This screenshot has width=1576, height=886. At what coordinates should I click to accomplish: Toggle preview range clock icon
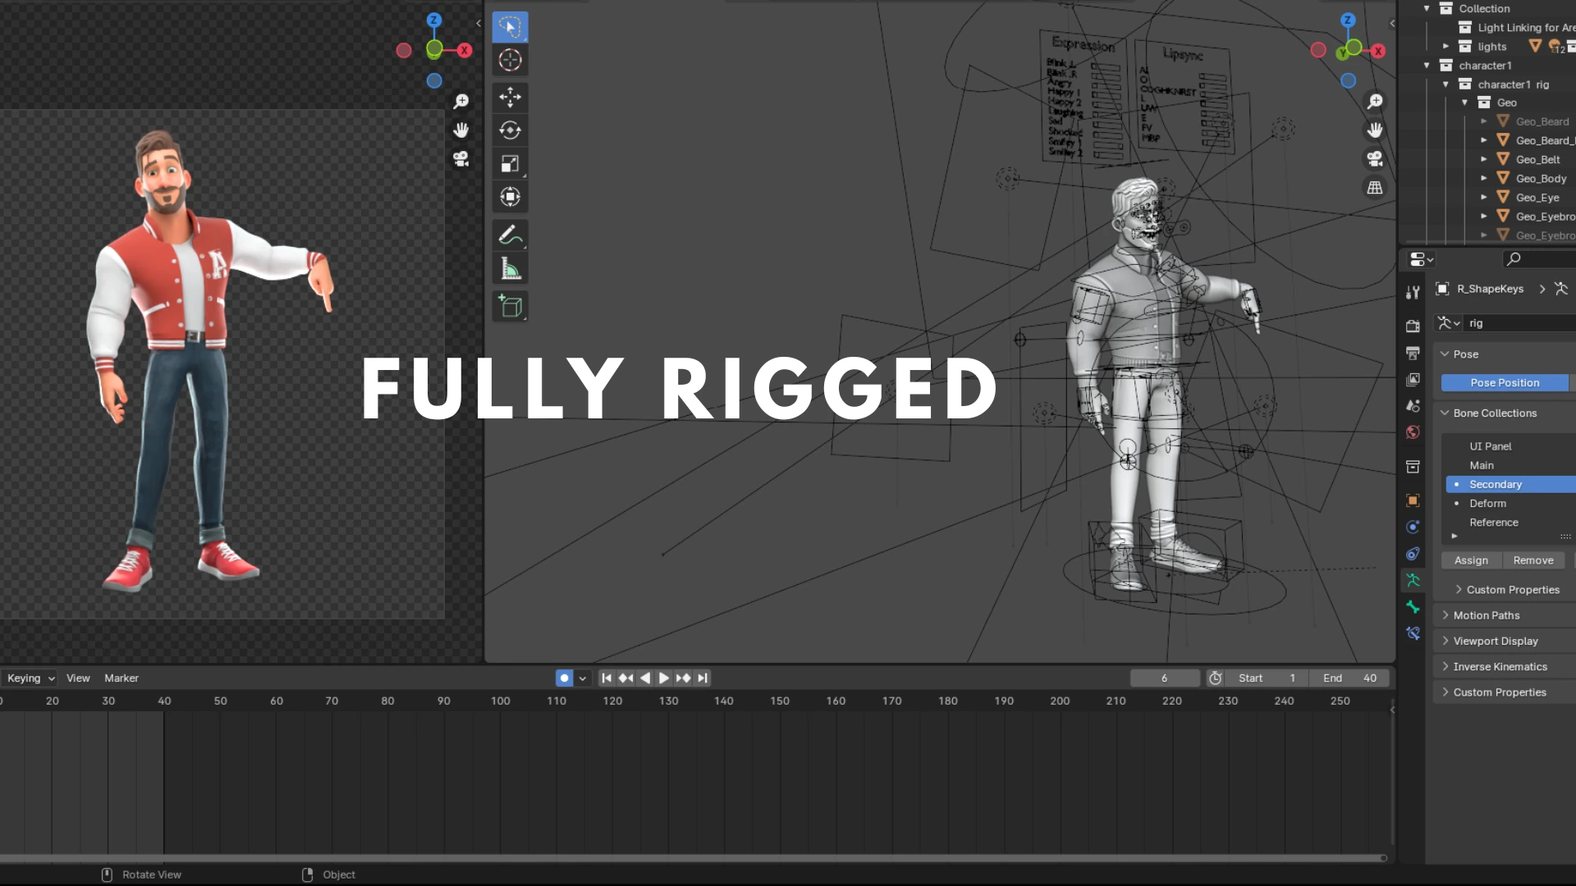(x=1216, y=678)
